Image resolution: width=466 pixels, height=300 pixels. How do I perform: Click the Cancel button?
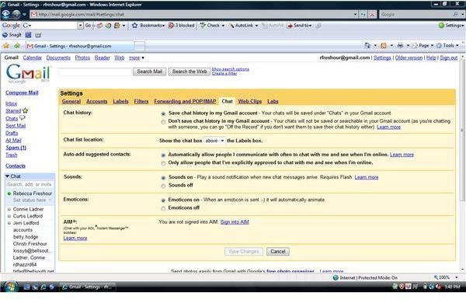coord(278,252)
